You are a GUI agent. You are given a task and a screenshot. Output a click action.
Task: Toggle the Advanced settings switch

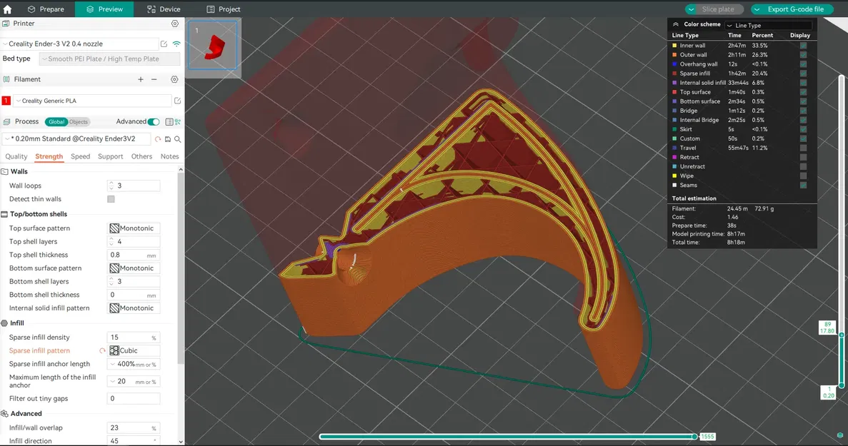[x=154, y=122]
